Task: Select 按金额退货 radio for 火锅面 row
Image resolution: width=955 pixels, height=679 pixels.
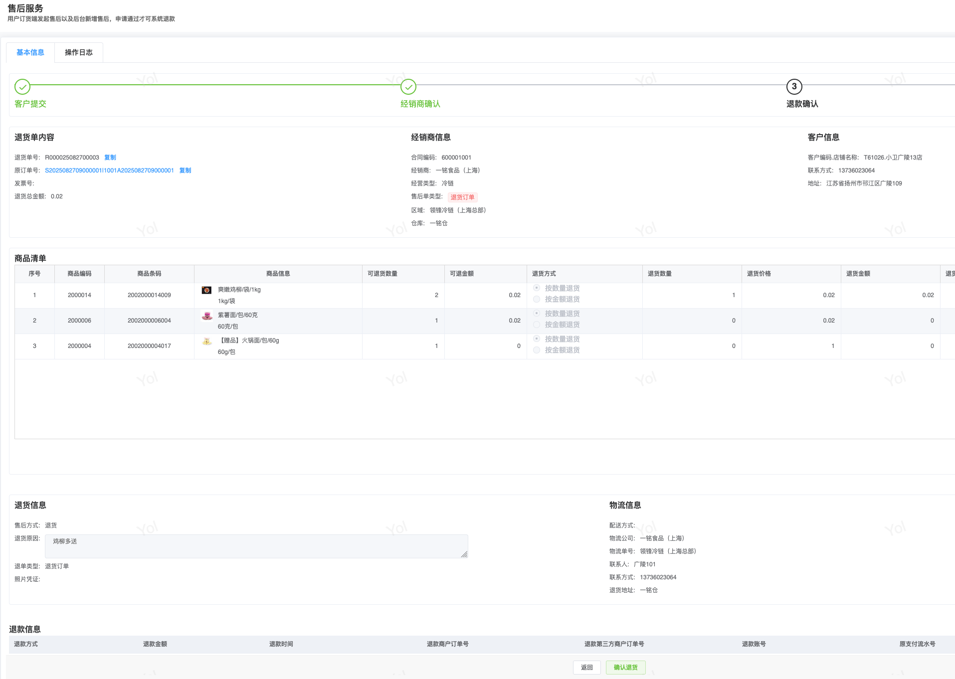Action: (x=537, y=350)
